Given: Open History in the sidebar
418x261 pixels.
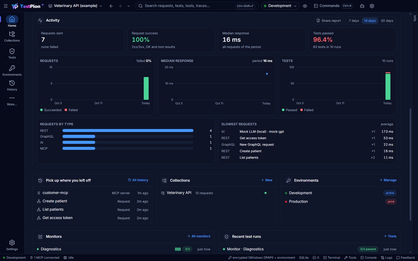Looking at the screenshot, I should click(12, 86).
